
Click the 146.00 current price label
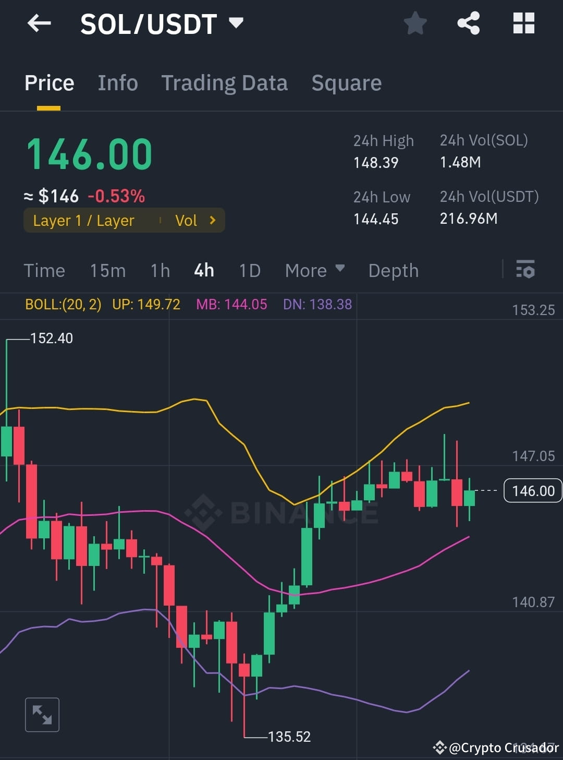tap(532, 490)
